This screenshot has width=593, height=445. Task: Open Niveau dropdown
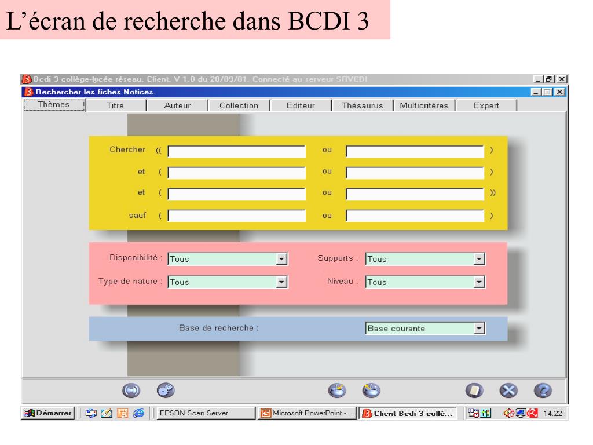479,282
